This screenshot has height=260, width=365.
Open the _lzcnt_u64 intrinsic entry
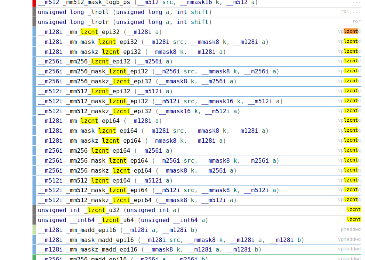197,220
